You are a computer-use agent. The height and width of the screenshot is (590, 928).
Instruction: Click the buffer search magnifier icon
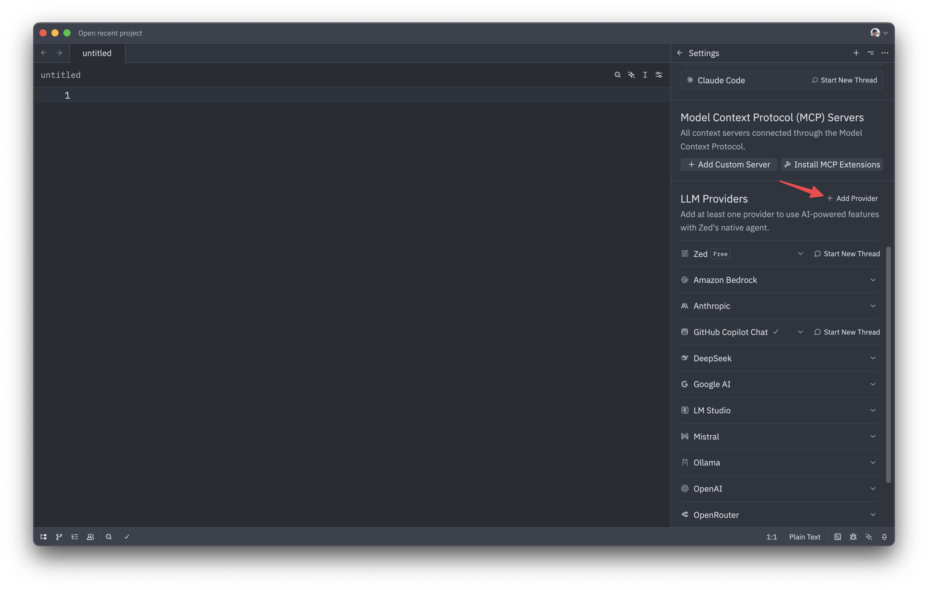617,75
